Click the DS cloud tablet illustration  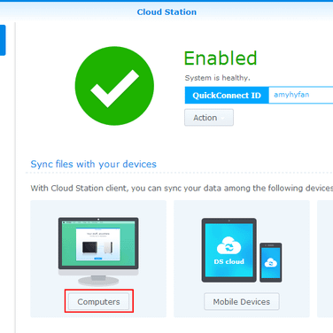[228, 251]
